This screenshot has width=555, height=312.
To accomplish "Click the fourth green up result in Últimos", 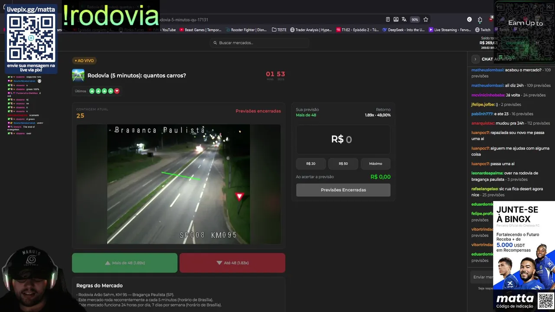I will pos(111,91).
